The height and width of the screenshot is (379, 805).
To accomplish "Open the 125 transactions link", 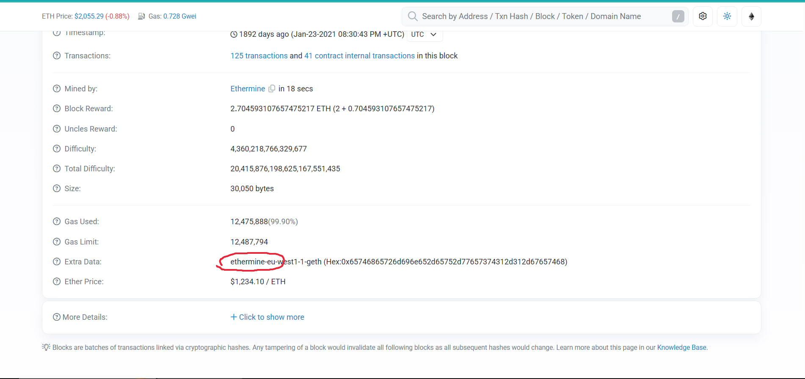I will point(259,56).
